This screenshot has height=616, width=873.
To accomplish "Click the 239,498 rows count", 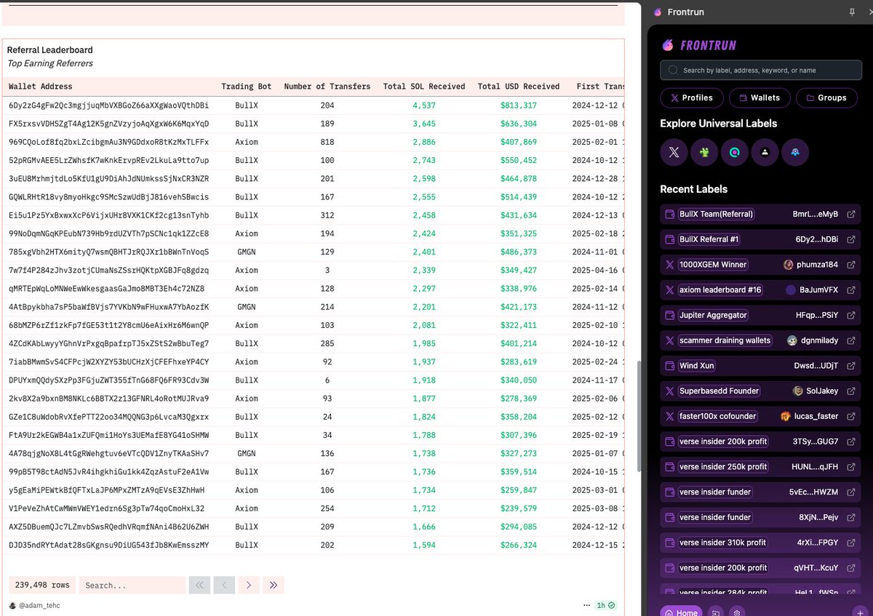I will pyautogui.click(x=42, y=585).
